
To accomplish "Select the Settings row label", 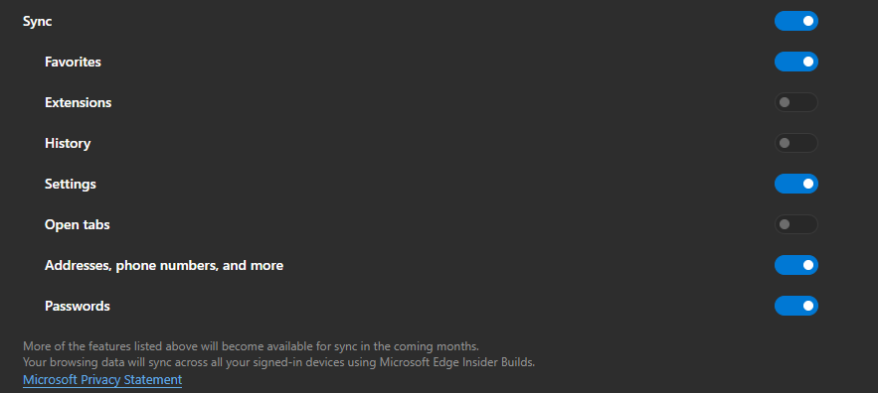I will tap(71, 184).
